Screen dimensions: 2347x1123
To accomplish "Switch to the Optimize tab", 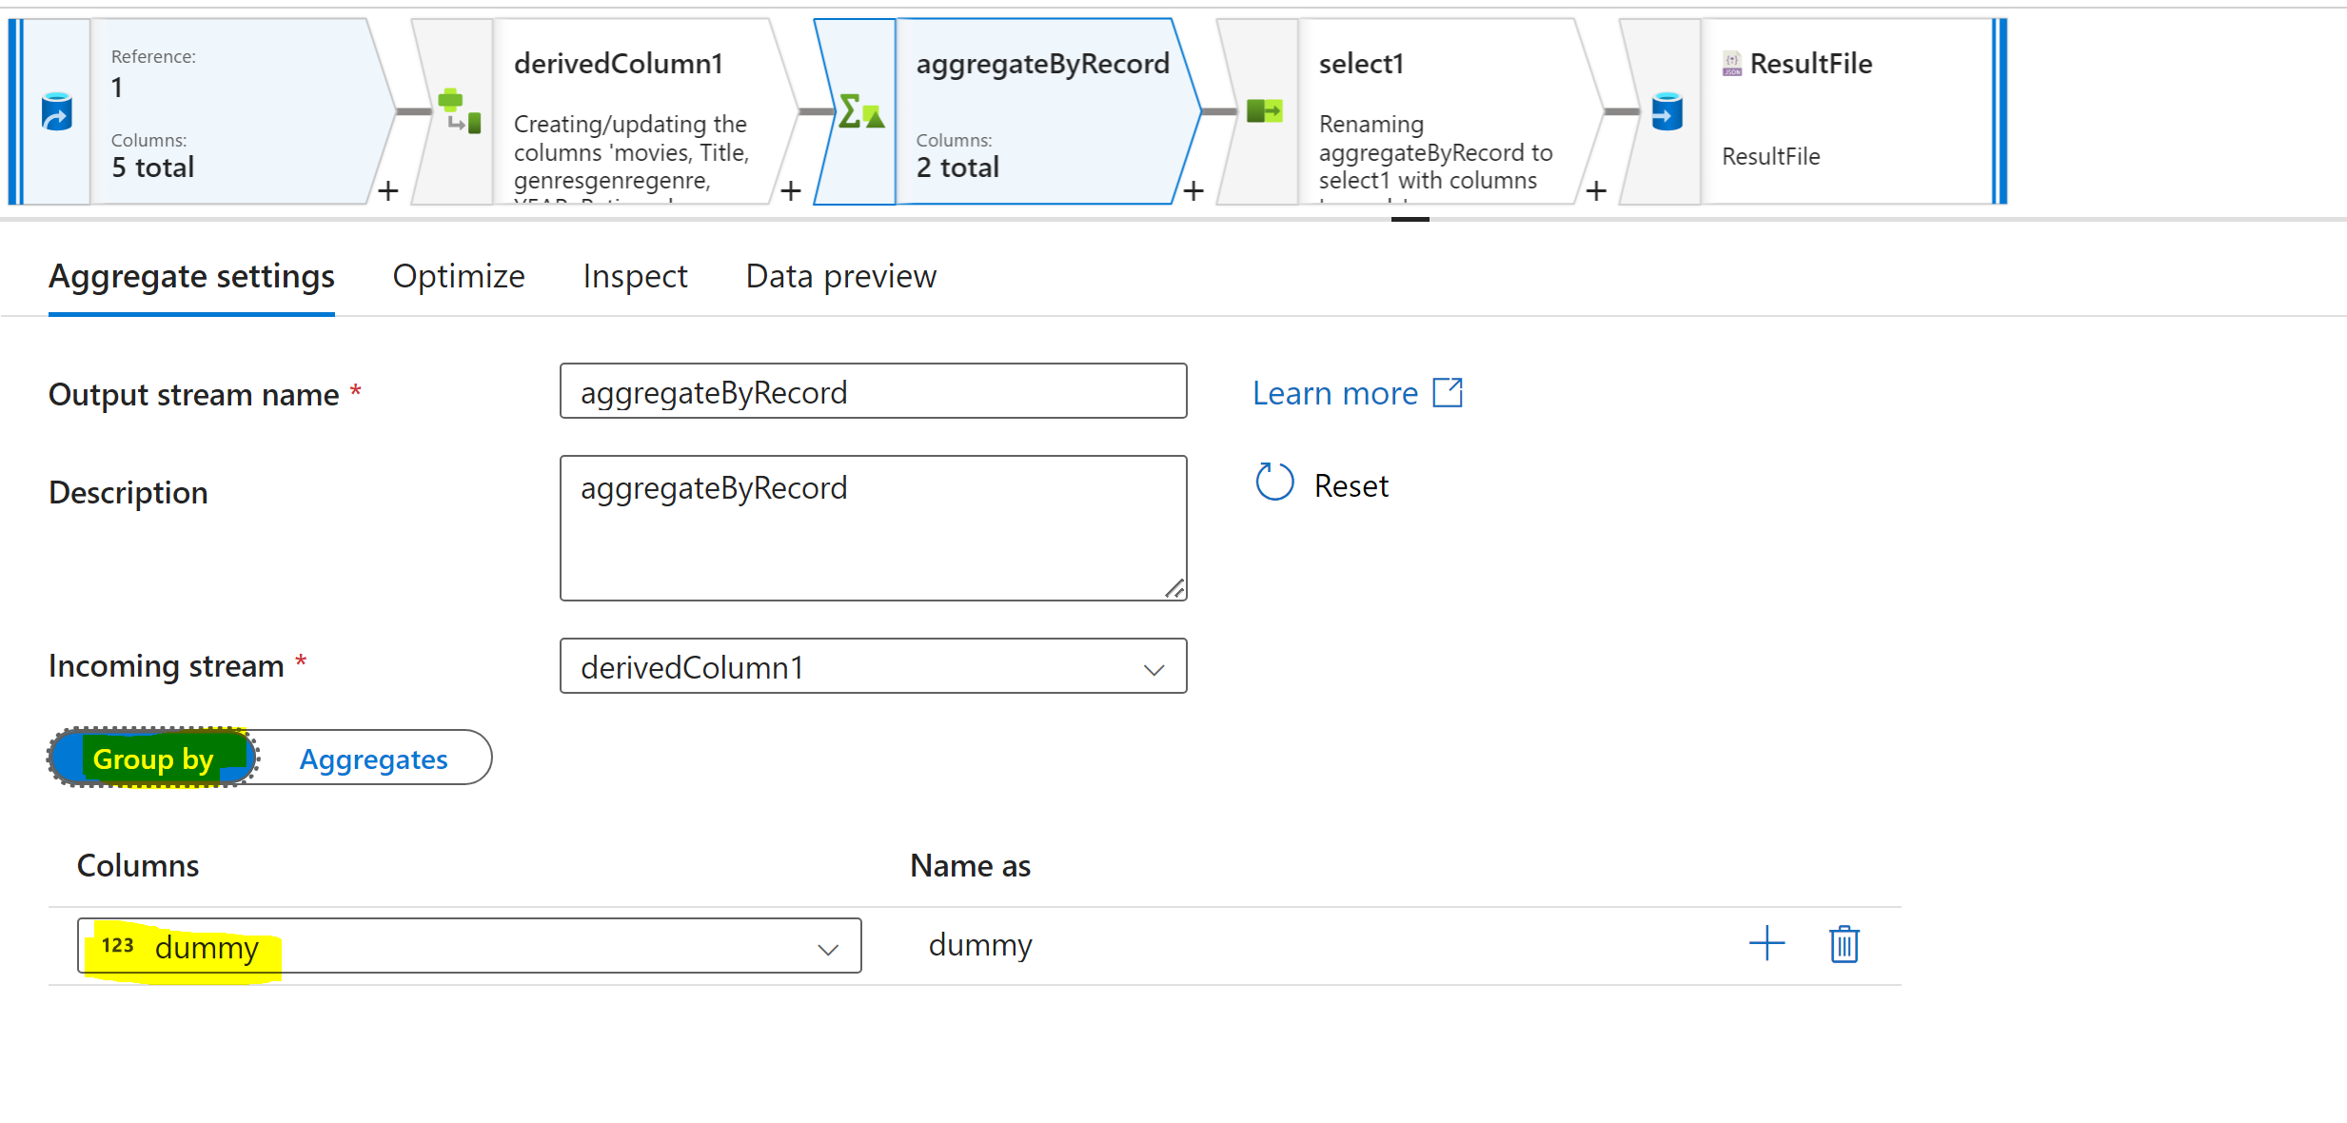I will (x=459, y=277).
